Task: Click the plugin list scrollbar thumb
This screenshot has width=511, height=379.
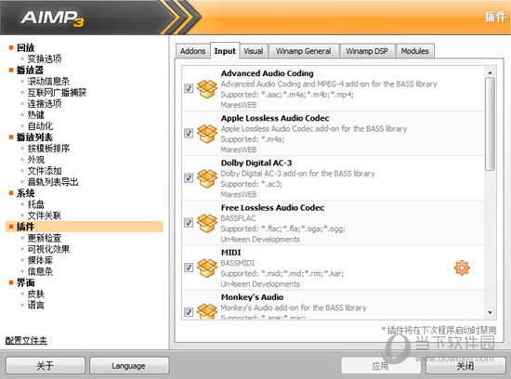Action: point(490,124)
